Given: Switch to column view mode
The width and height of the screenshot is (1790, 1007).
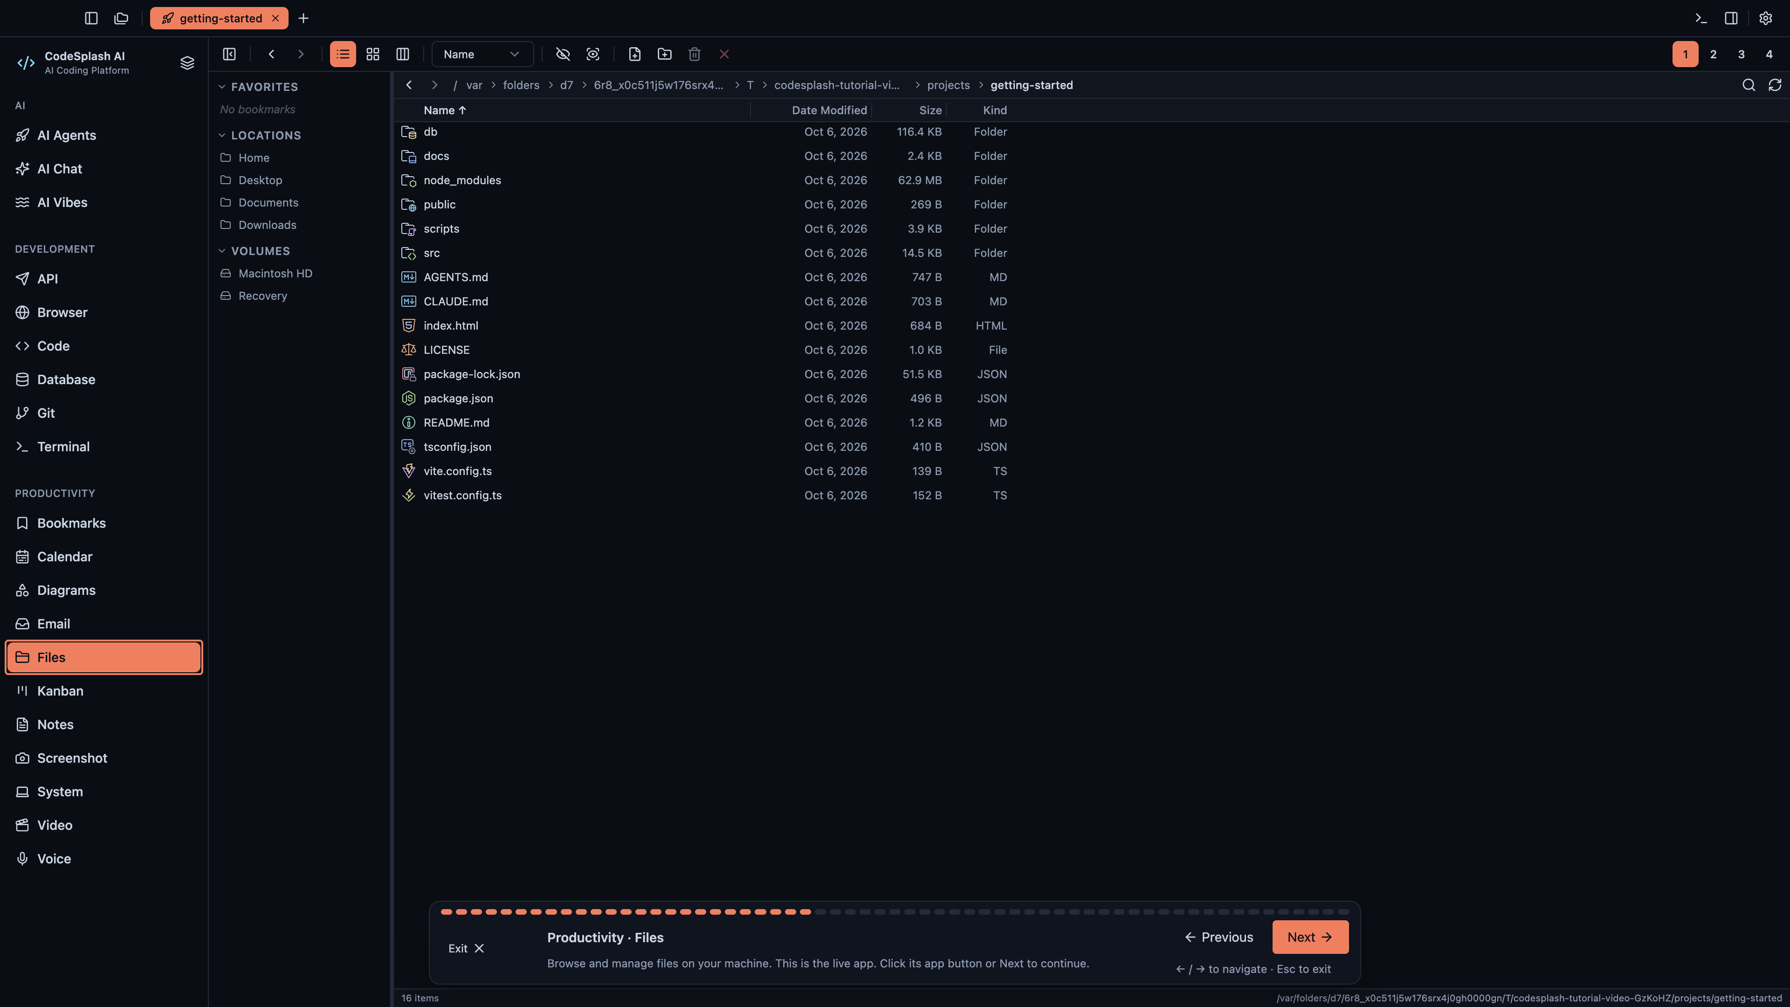Looking at the screenshot, I should point(402,54).
